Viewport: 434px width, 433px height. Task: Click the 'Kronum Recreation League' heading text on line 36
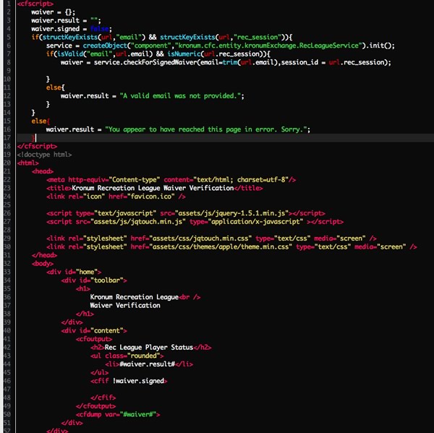(x=135, y=297)
